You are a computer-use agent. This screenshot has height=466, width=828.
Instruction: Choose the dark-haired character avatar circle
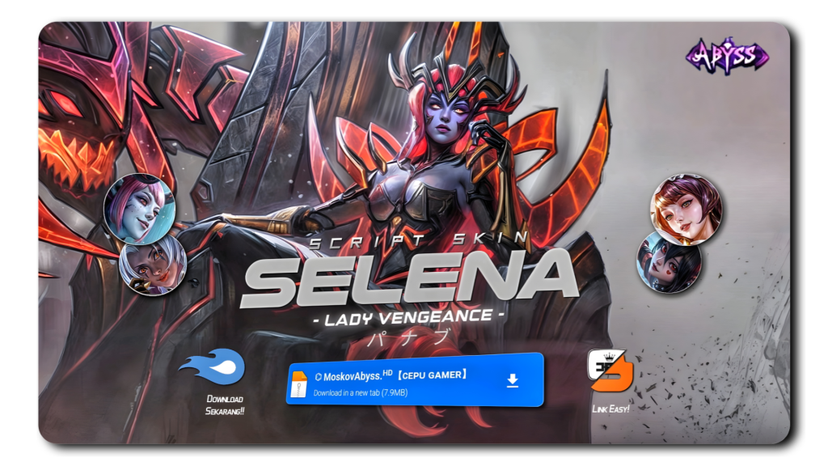669,262
